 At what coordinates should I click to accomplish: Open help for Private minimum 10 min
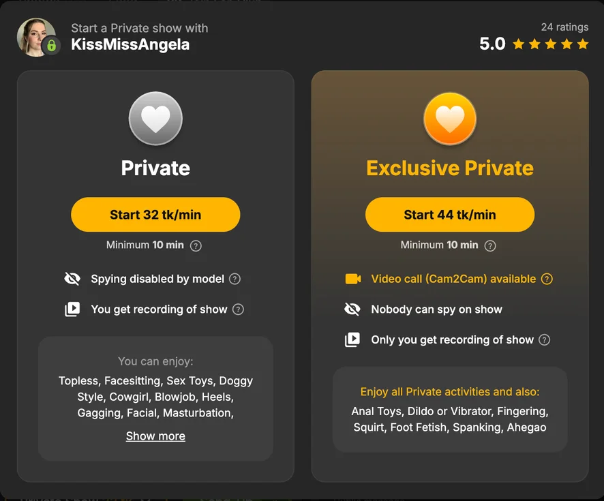click(x=196, y=245)
